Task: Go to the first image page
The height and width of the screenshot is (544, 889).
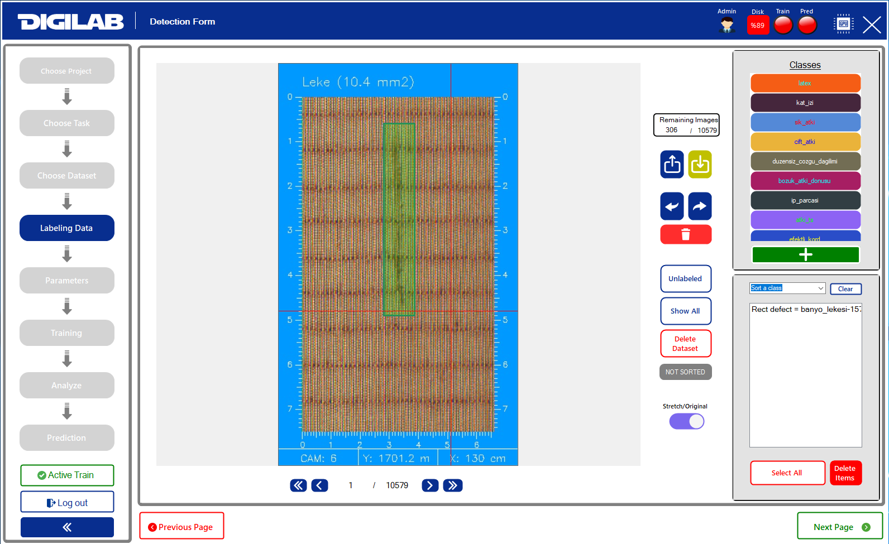Action: click(x=298, y=485)
